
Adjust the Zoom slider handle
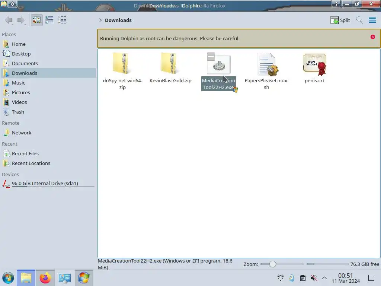(273, 264)
